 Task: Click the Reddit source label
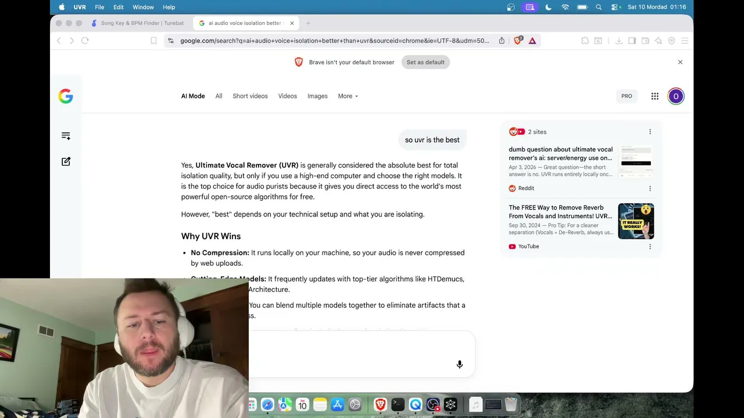pos(521,188)
